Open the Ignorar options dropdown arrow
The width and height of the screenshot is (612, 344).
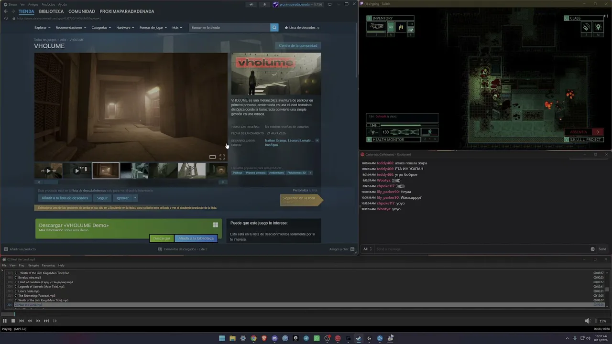pos(135,198)
